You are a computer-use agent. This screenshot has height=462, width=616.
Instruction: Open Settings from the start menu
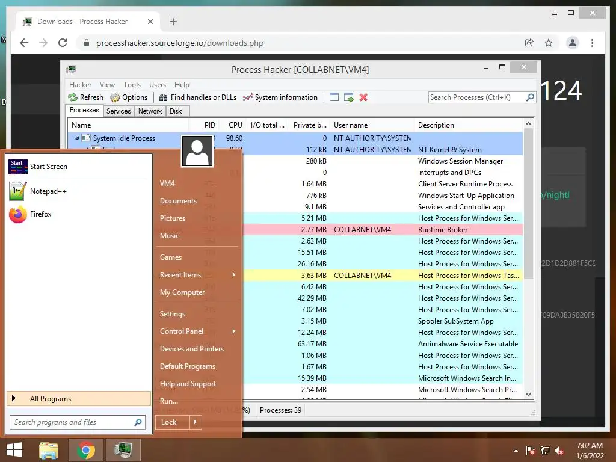click(x=172, y=314)
